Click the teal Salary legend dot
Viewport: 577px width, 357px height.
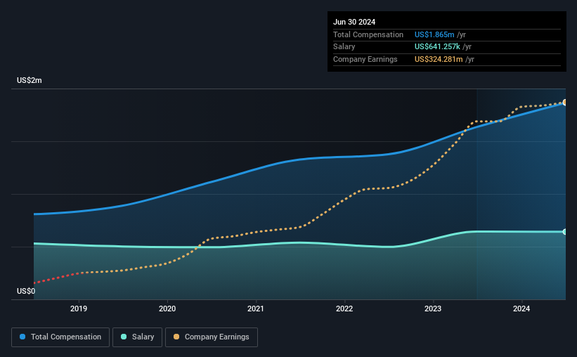(x=124, y=337)
